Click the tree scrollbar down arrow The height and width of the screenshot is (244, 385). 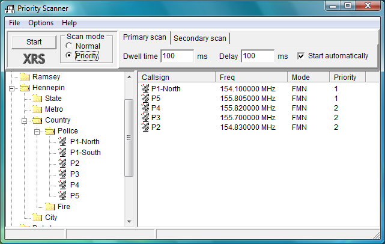[x=129, y=221]
